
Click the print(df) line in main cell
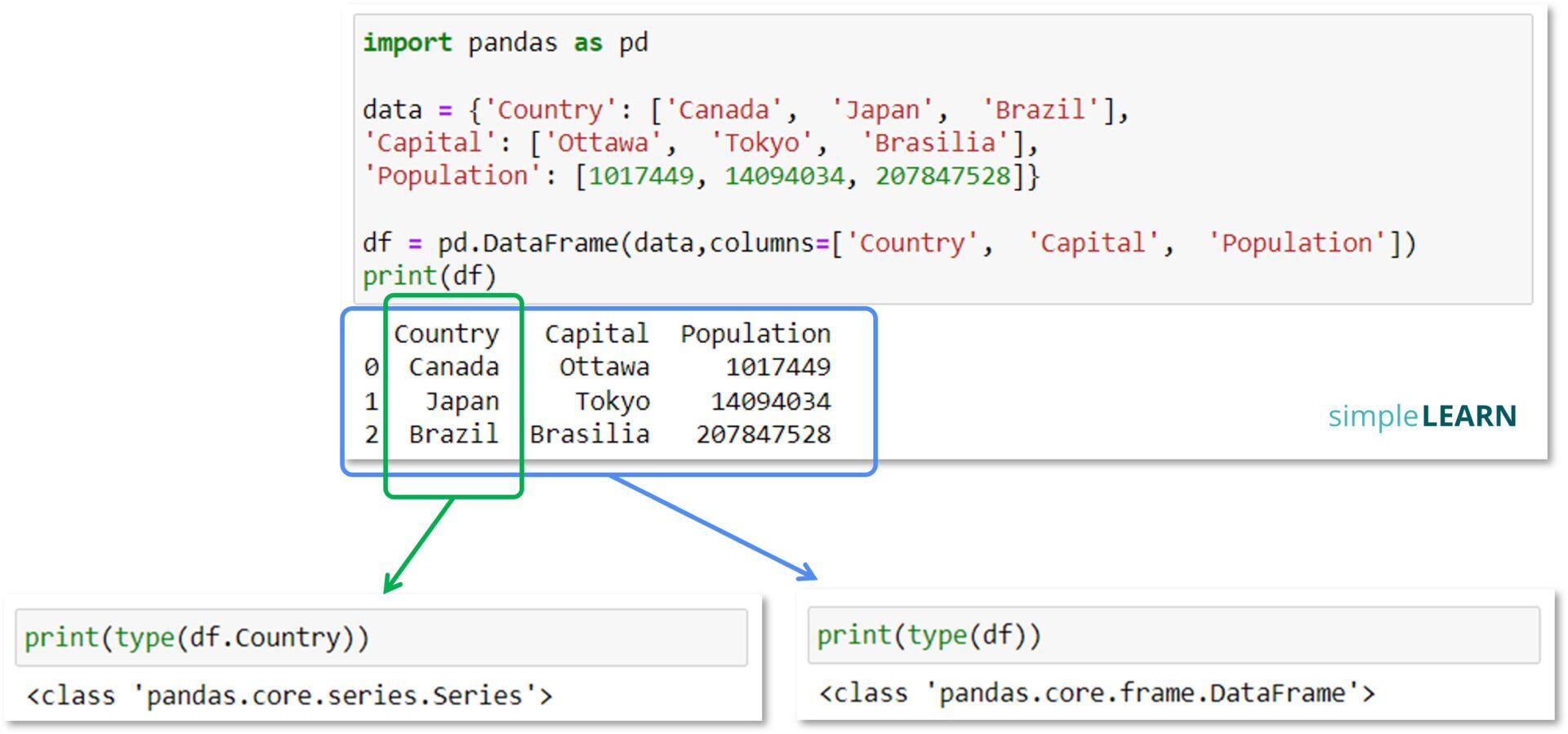(430, 276)
